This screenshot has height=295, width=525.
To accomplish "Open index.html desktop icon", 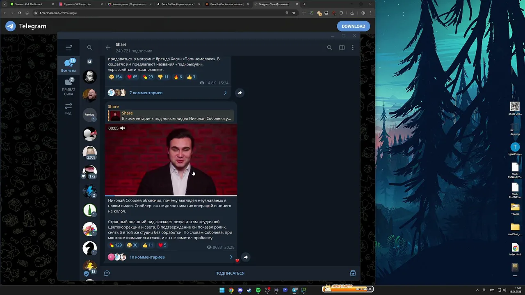I will pos(515,250).
